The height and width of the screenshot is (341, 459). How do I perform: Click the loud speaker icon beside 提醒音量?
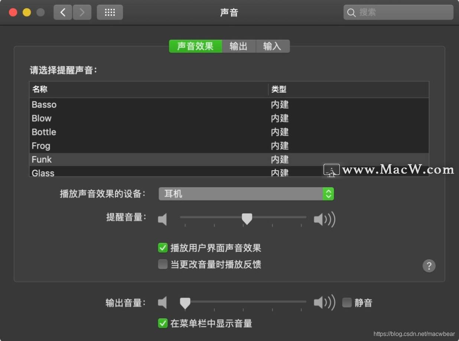click(324, 220)
